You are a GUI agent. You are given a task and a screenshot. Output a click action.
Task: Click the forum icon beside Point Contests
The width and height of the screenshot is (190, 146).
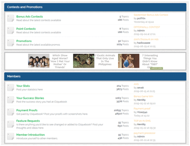[10, 31]
